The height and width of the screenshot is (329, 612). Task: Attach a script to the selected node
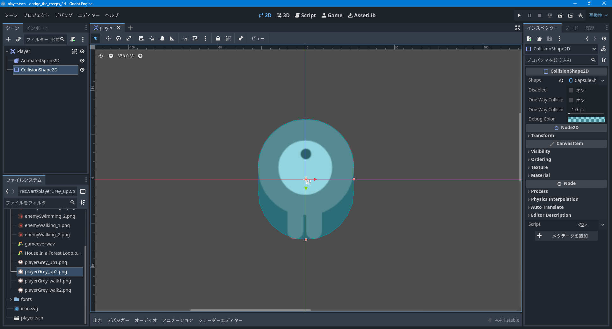click(x=73, y=39)
